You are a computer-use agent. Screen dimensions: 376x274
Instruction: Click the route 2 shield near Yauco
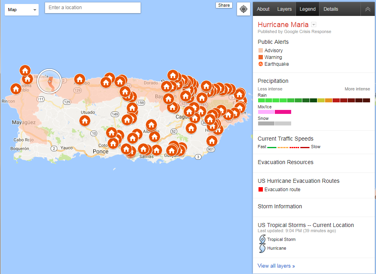click(x=54, y=149)
